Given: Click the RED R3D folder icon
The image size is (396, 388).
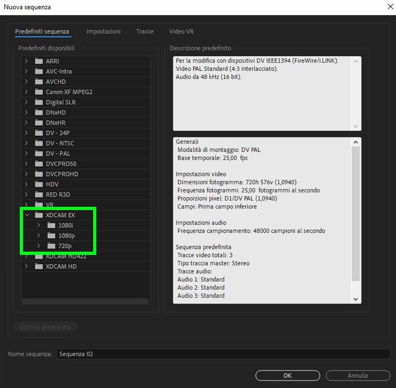Looking at the screenshot, I should (x=39, y=195).
